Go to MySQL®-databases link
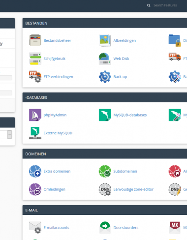The width and height of the screenshot is (187, 240). click(x=130, y=115)
